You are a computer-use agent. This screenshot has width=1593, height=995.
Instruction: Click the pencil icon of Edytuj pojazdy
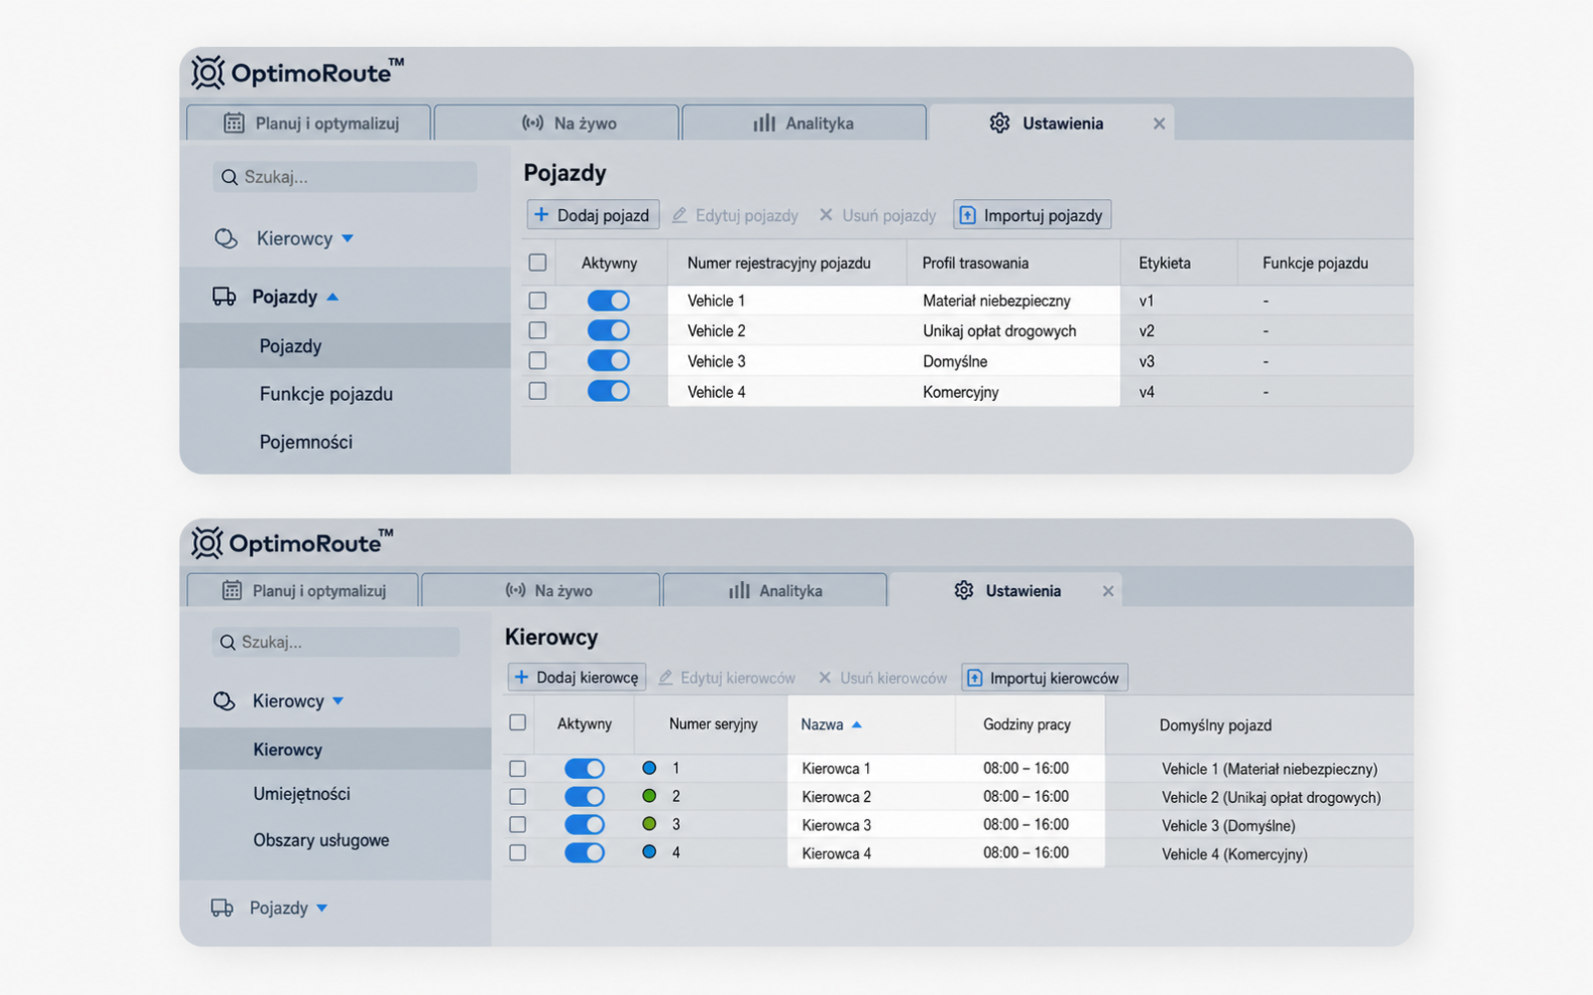(x=679, y=215)
